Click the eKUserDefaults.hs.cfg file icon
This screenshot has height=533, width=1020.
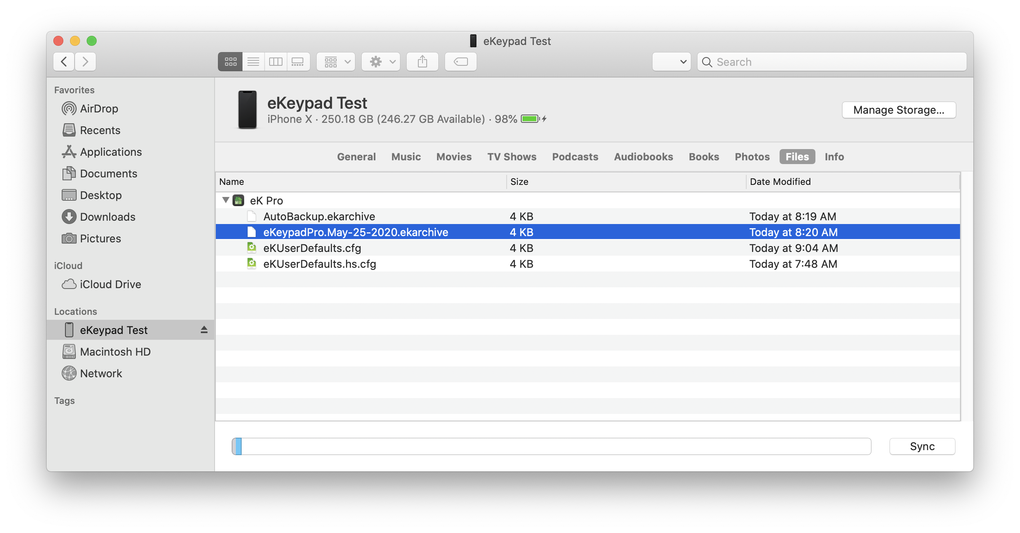click(252, 264)
